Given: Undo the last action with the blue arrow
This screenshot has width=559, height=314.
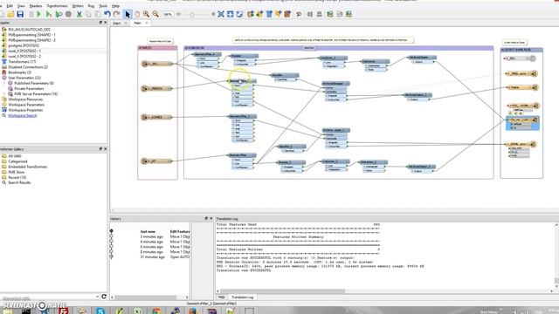Looking at the screenshot, I should click(107, 14).
